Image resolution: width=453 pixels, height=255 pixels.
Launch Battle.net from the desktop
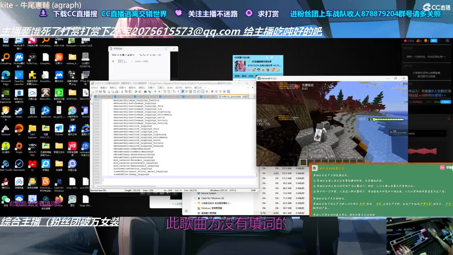(46, 112)
